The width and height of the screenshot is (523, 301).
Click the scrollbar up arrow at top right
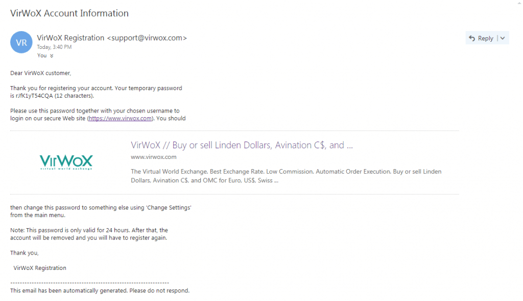(519, 3)
